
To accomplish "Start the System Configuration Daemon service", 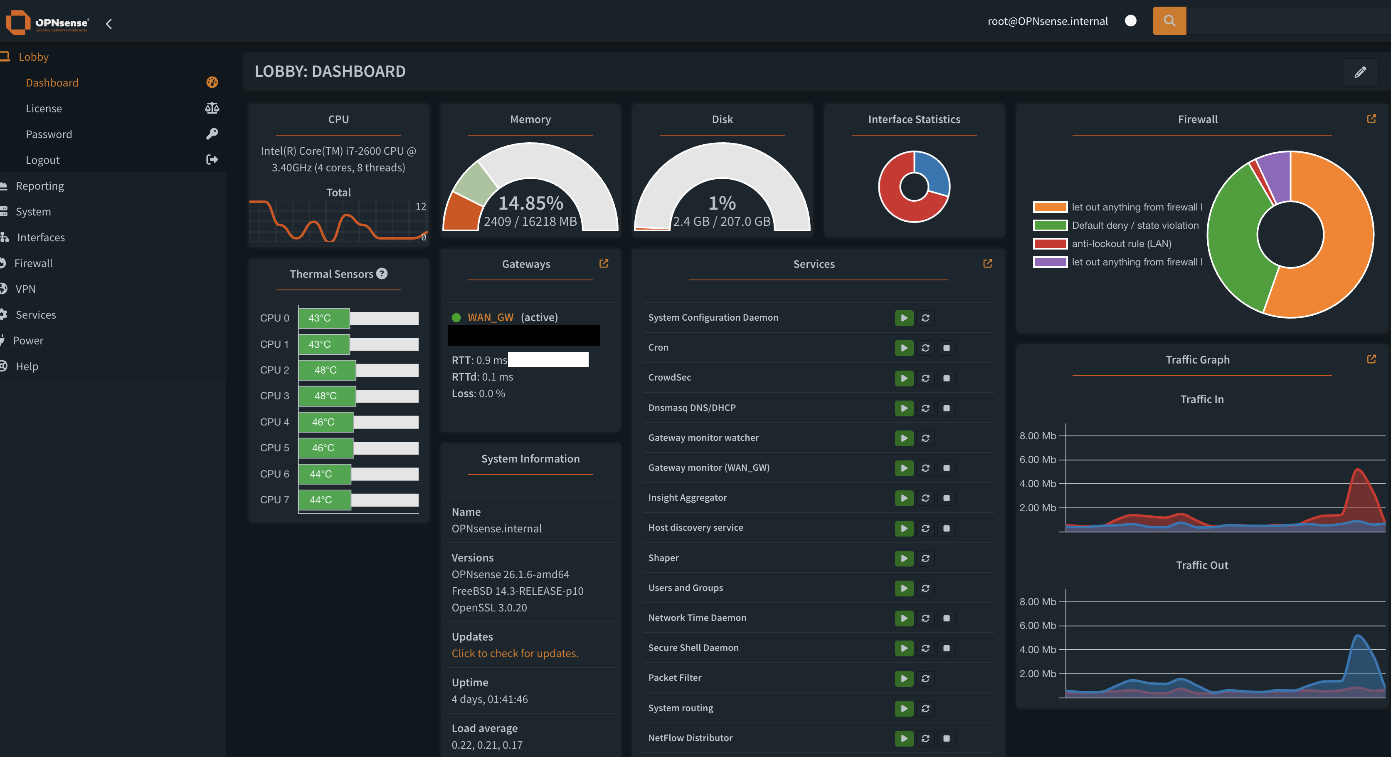I will [904, 318].
